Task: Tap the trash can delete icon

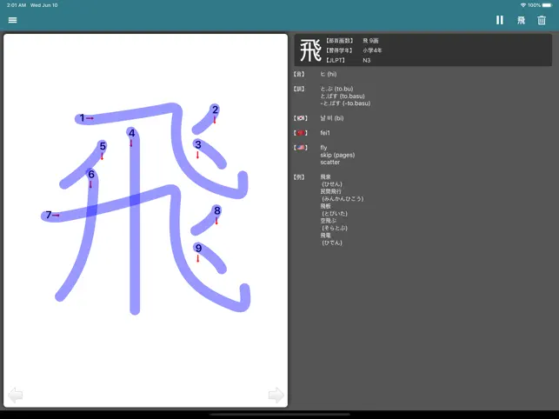Action: coord(542,20)
